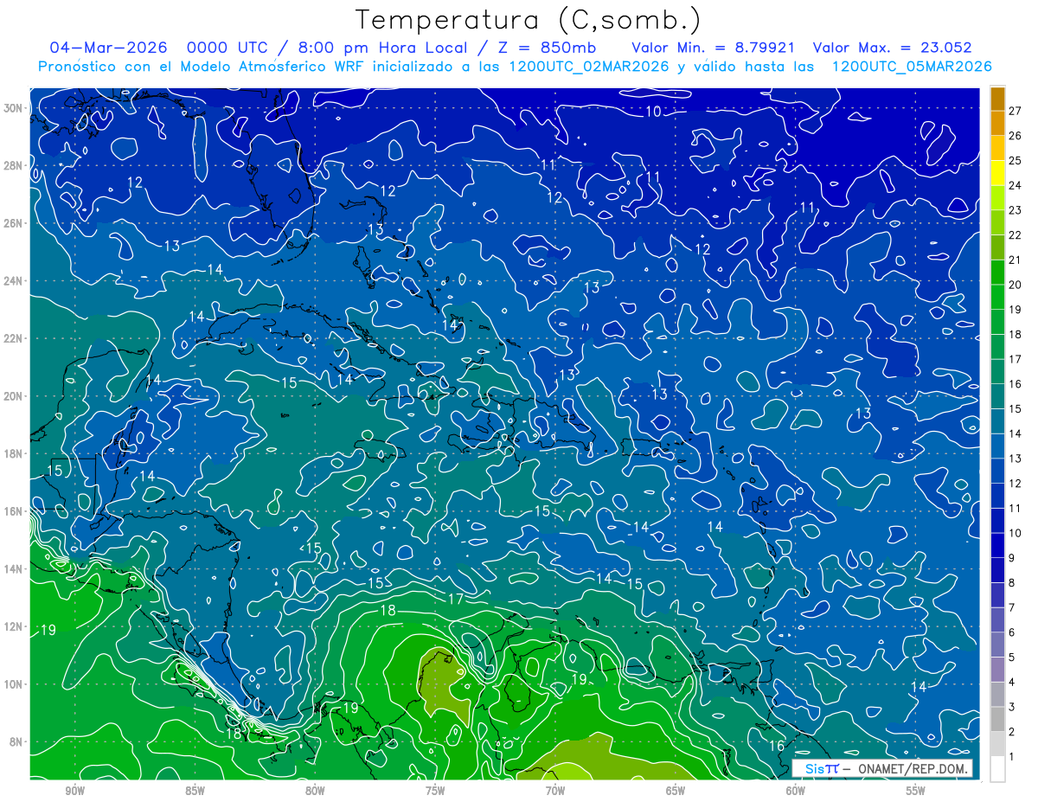The width and height of the screenshot is (1038, 802).
Task: Click the '18N' latitude axis label
Action: 12,453
